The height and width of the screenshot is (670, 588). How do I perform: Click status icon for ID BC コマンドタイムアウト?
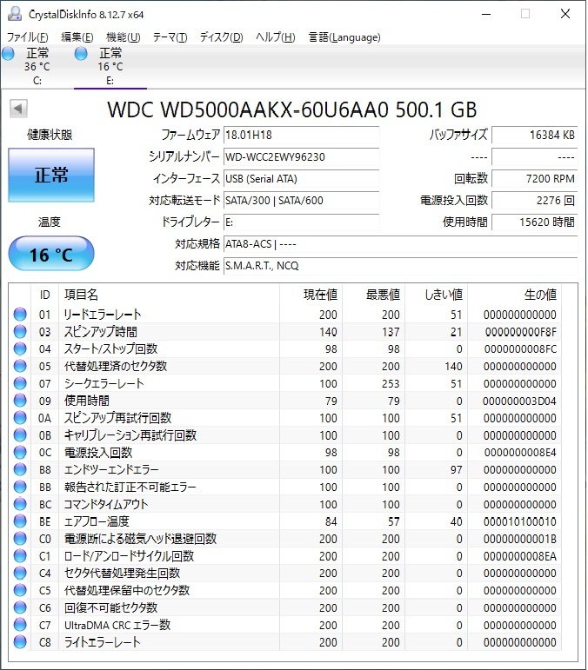[x=20, y=504]
